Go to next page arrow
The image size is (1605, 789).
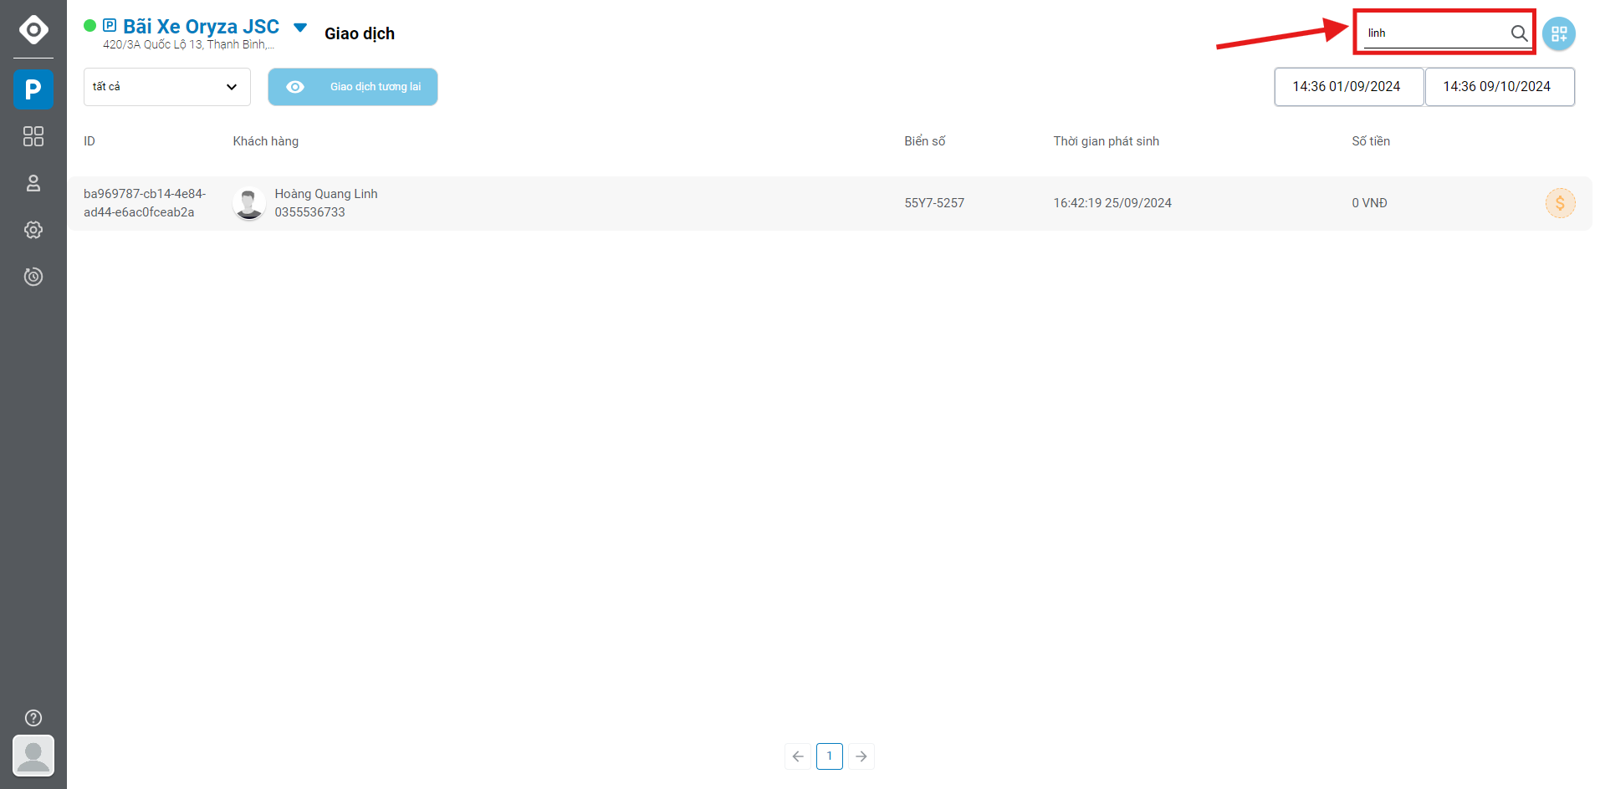click(x=861, y=756)
